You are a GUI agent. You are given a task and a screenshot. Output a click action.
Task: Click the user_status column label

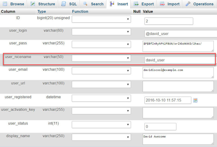click(18, 123)
